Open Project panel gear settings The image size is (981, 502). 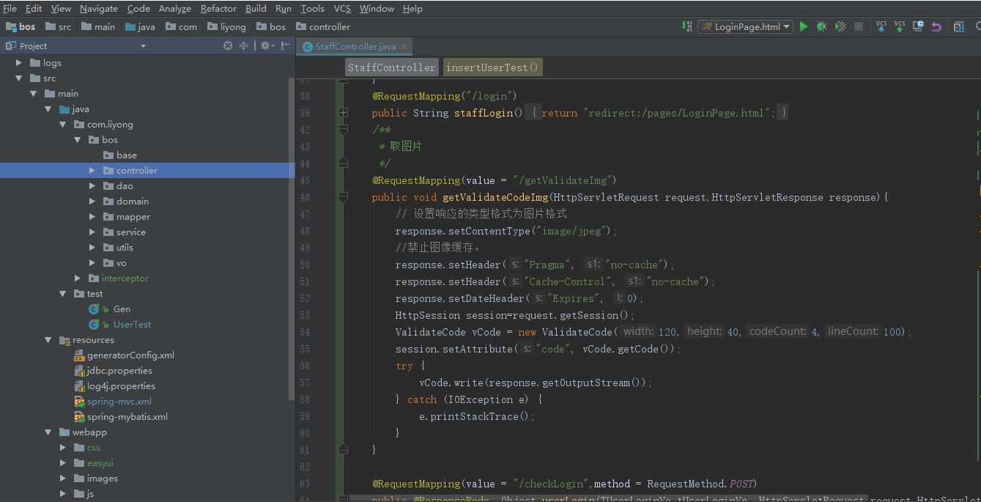coord(265,45)
